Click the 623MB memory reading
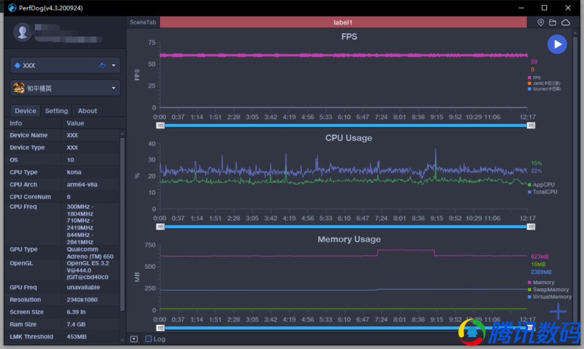584x349 pixels. 540,256
